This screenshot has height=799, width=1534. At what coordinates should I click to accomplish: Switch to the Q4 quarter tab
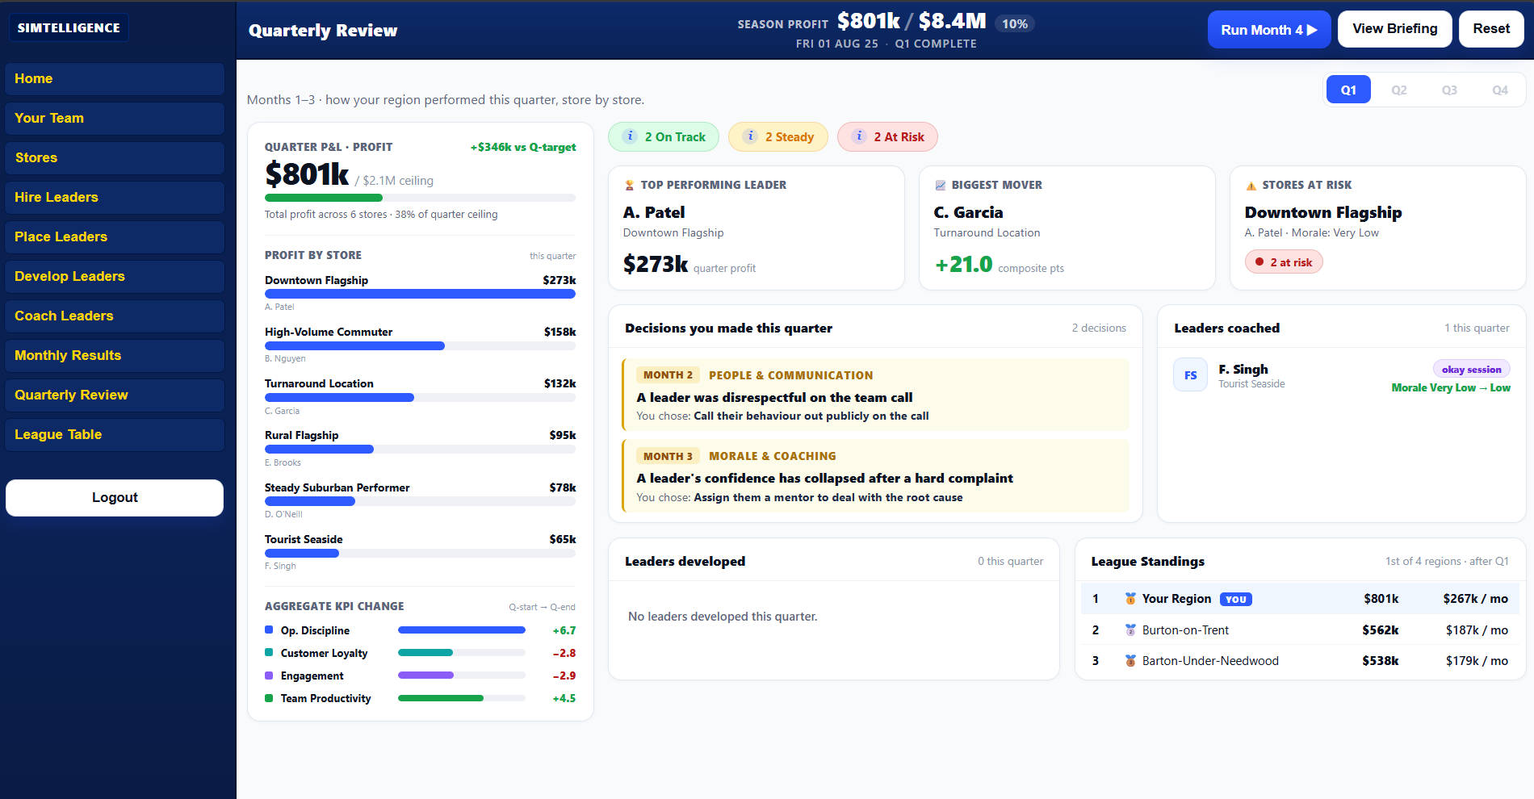pyautogui.click(x=1499, y=90)
